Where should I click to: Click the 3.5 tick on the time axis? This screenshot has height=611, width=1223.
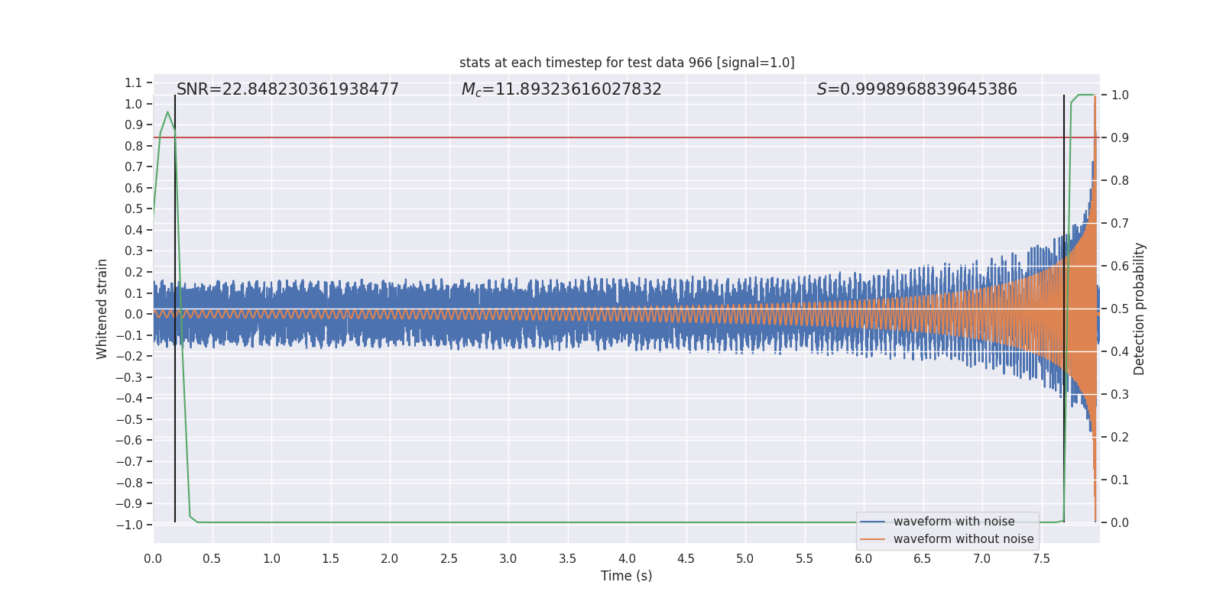click(x=567, y=559)
